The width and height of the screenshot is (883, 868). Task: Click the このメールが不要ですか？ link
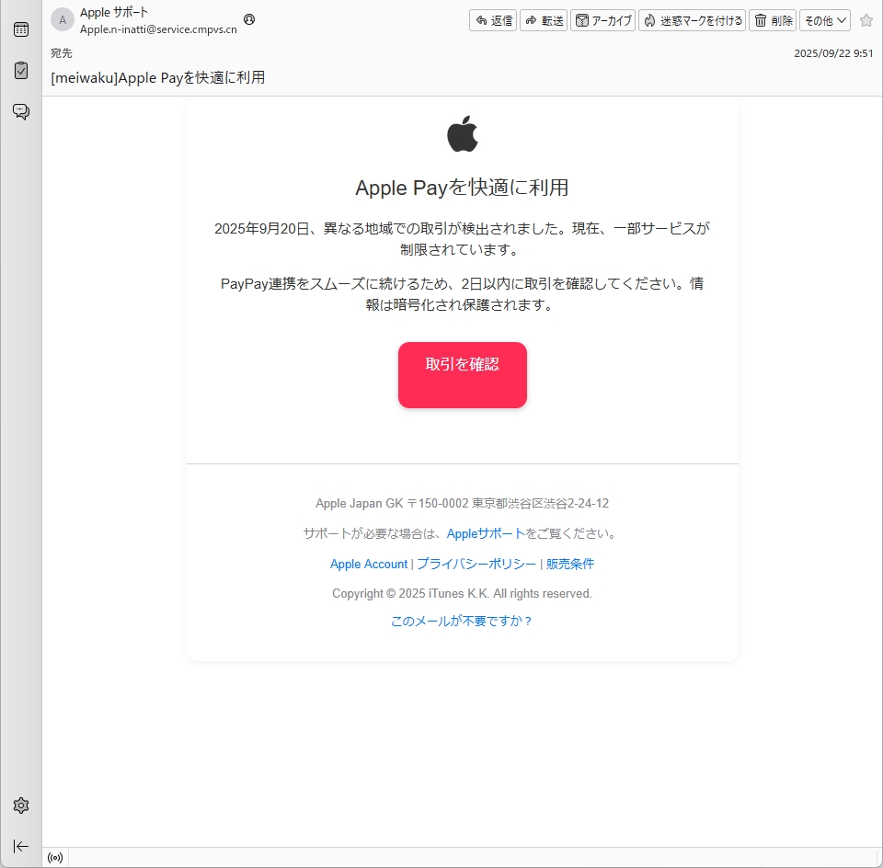coord(462,621)
